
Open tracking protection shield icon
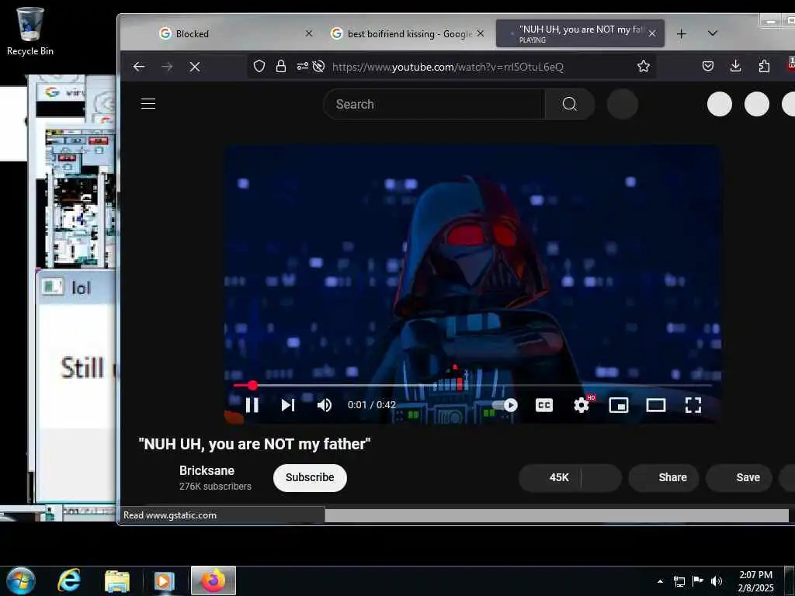click(259, 67)
